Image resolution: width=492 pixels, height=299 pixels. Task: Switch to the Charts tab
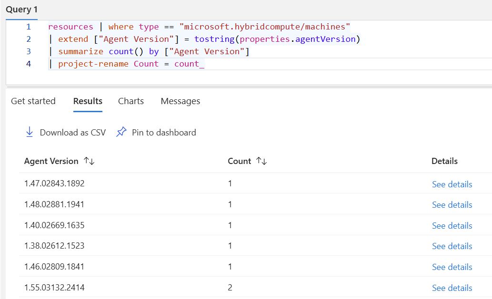pos(131,101)
